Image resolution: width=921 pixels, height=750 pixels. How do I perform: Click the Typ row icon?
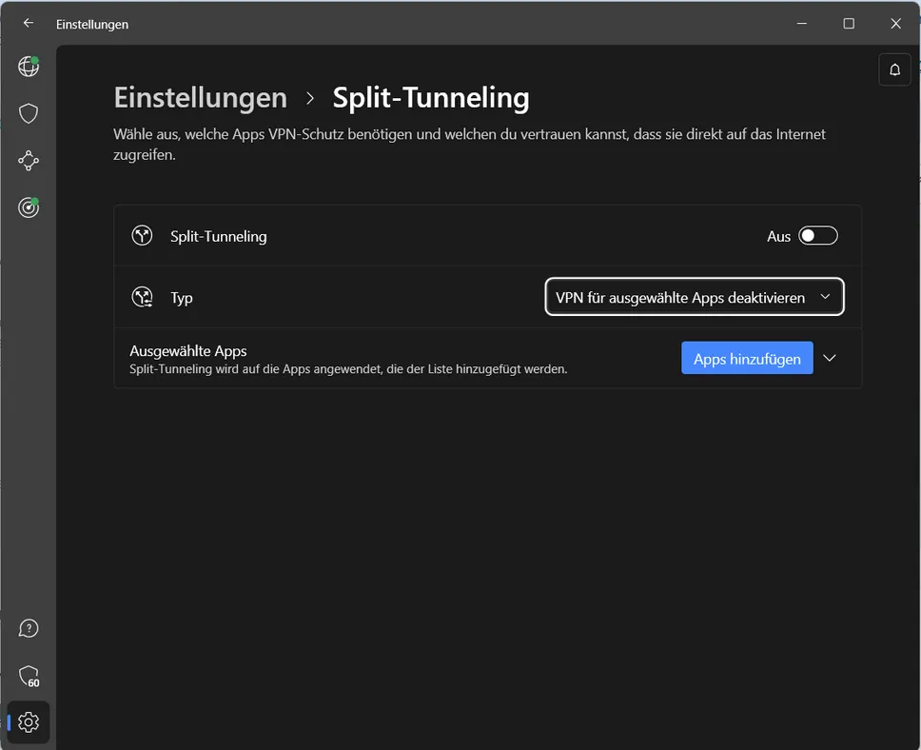pyautogui.click(x=142, y=297)
